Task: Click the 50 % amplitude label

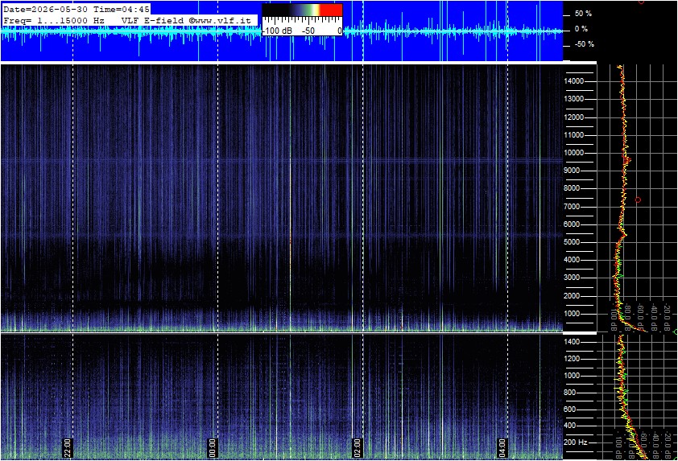Action: pyautogui.click(x=583, y=14)
